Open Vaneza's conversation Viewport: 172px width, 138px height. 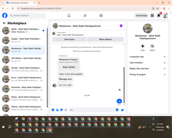pos(23,69)
